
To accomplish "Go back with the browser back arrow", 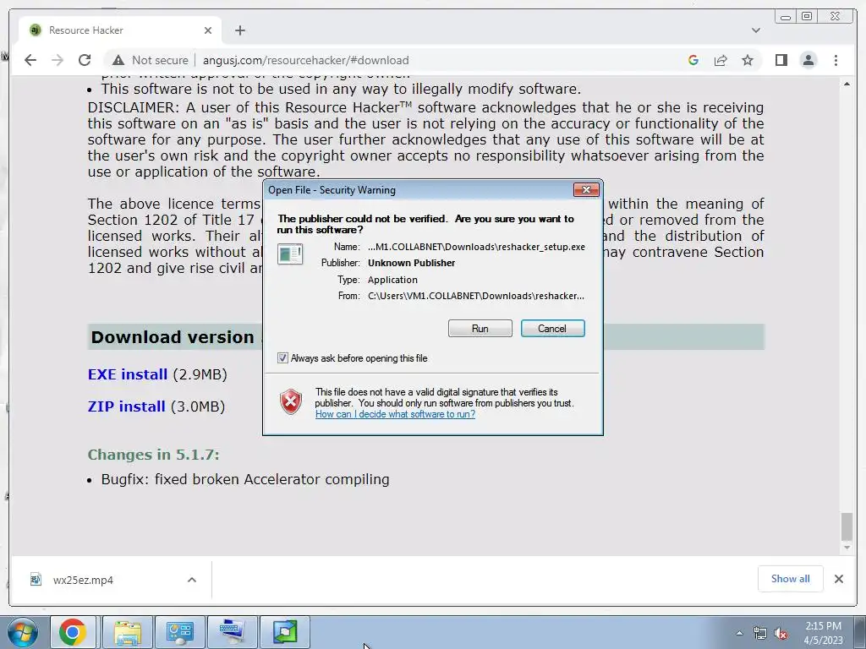I will point(30,60).
